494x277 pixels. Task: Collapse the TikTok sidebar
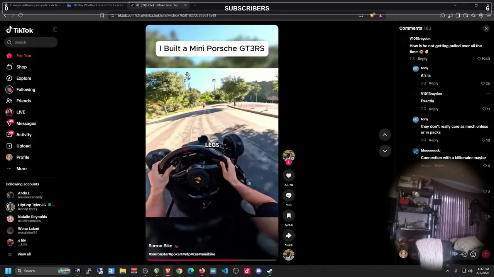pos(55,30)
